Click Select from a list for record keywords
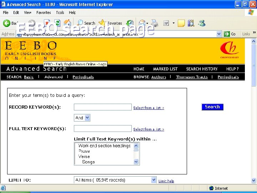The image size is (257, 193). (148, 108)
